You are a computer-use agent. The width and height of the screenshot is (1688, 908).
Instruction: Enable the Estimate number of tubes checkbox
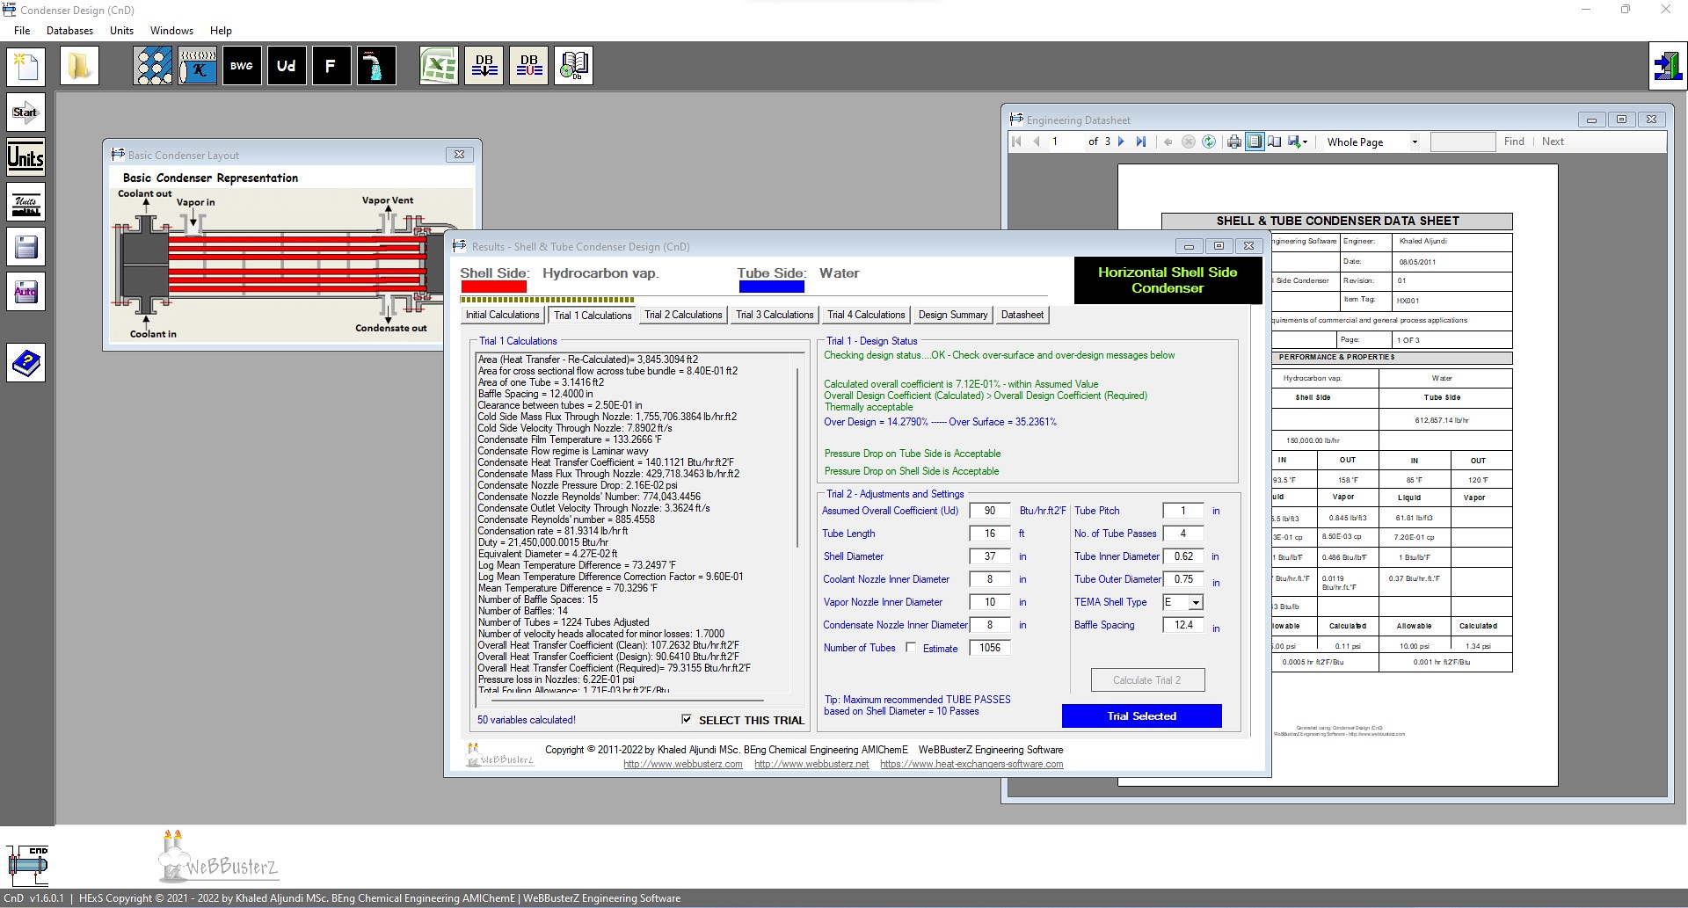pyautogui.click(x=911, y=648)
